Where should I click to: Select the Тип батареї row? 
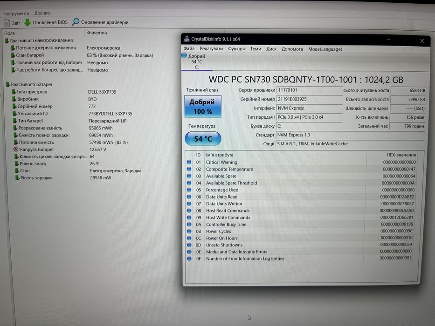(69, 121)
